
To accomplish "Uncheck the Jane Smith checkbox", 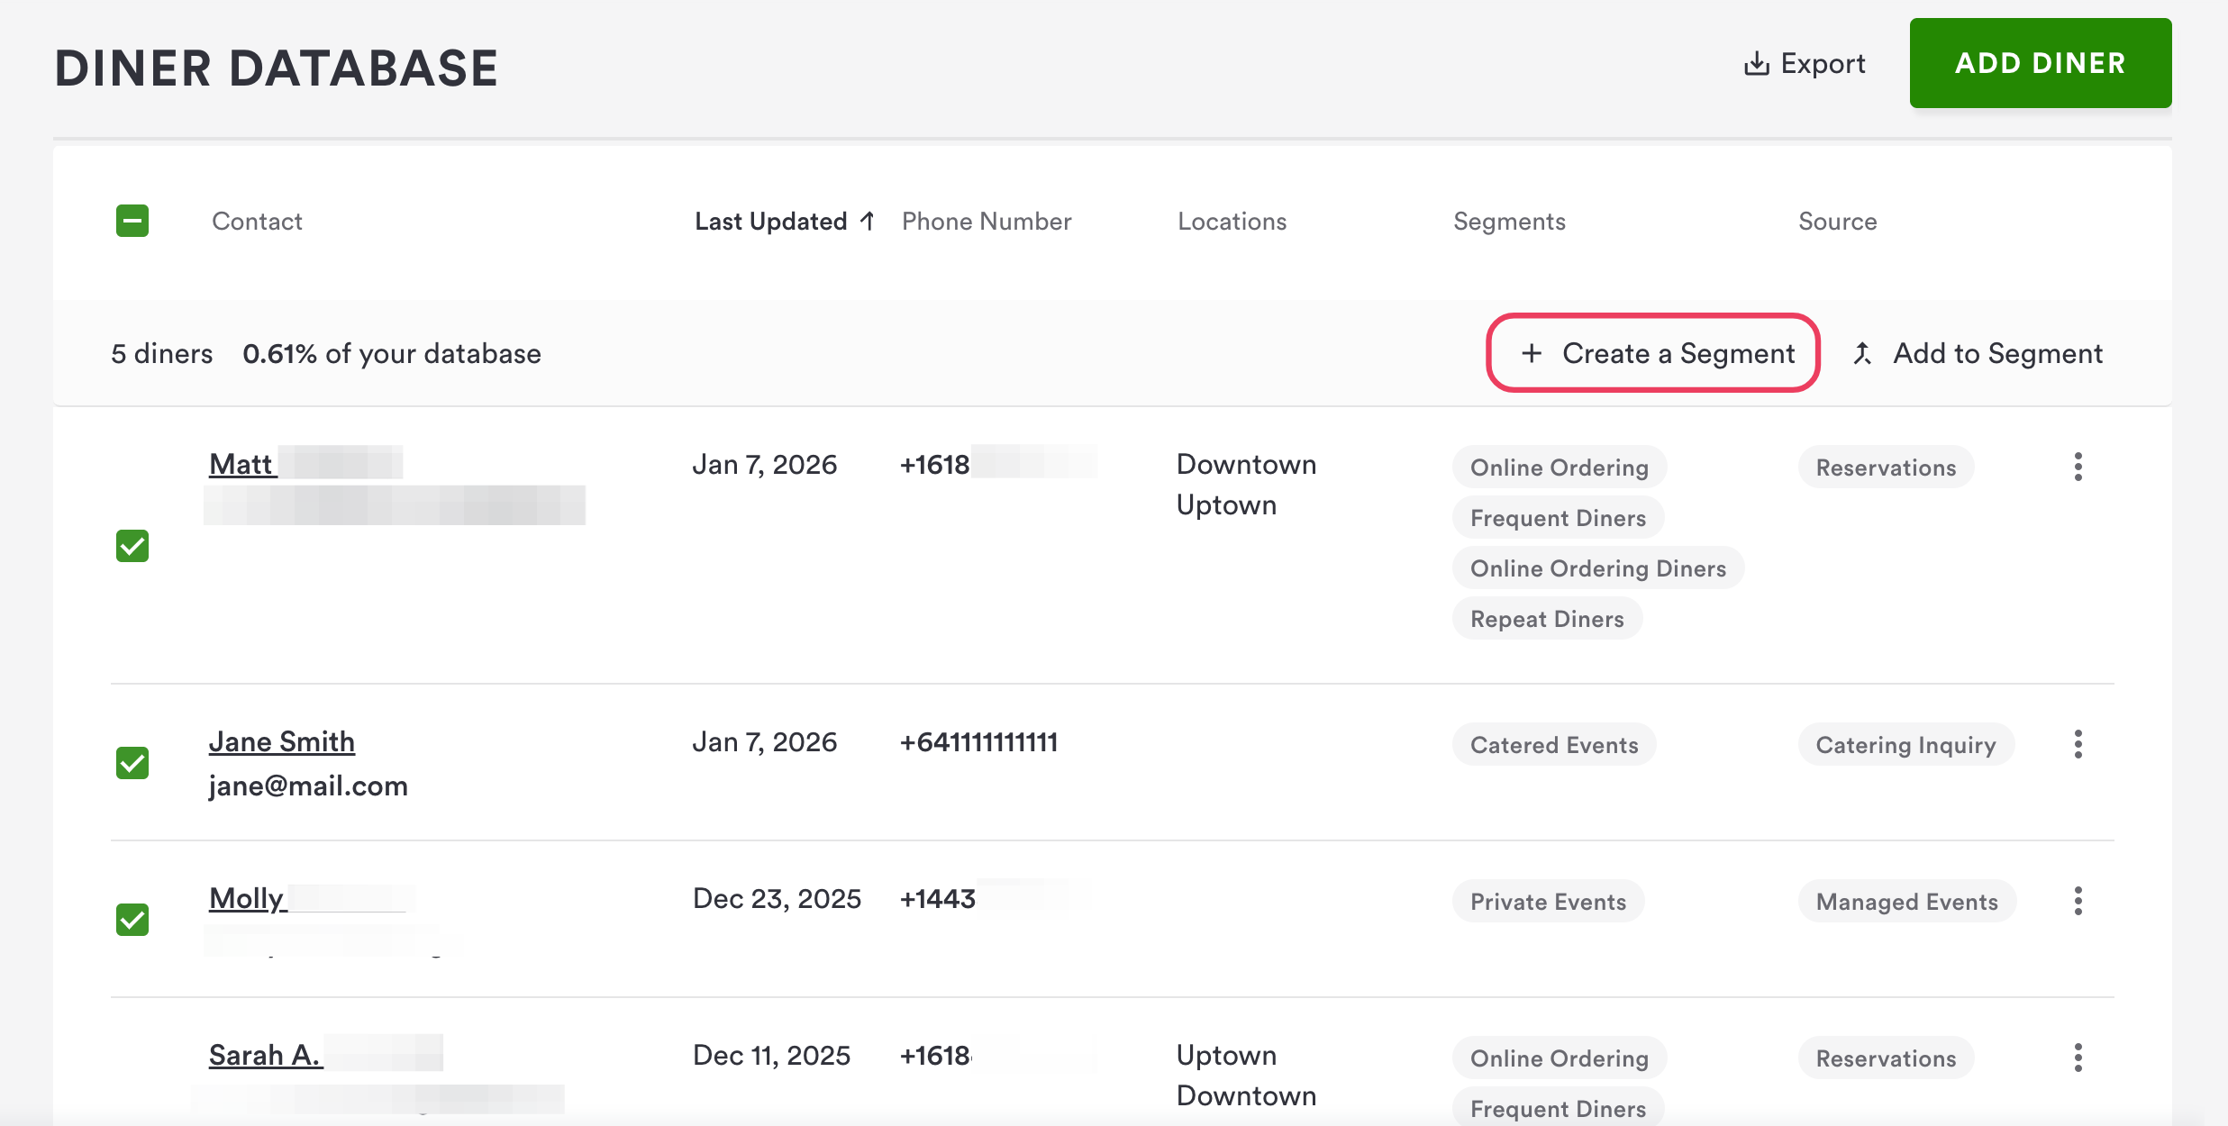I will pos(132,763).
